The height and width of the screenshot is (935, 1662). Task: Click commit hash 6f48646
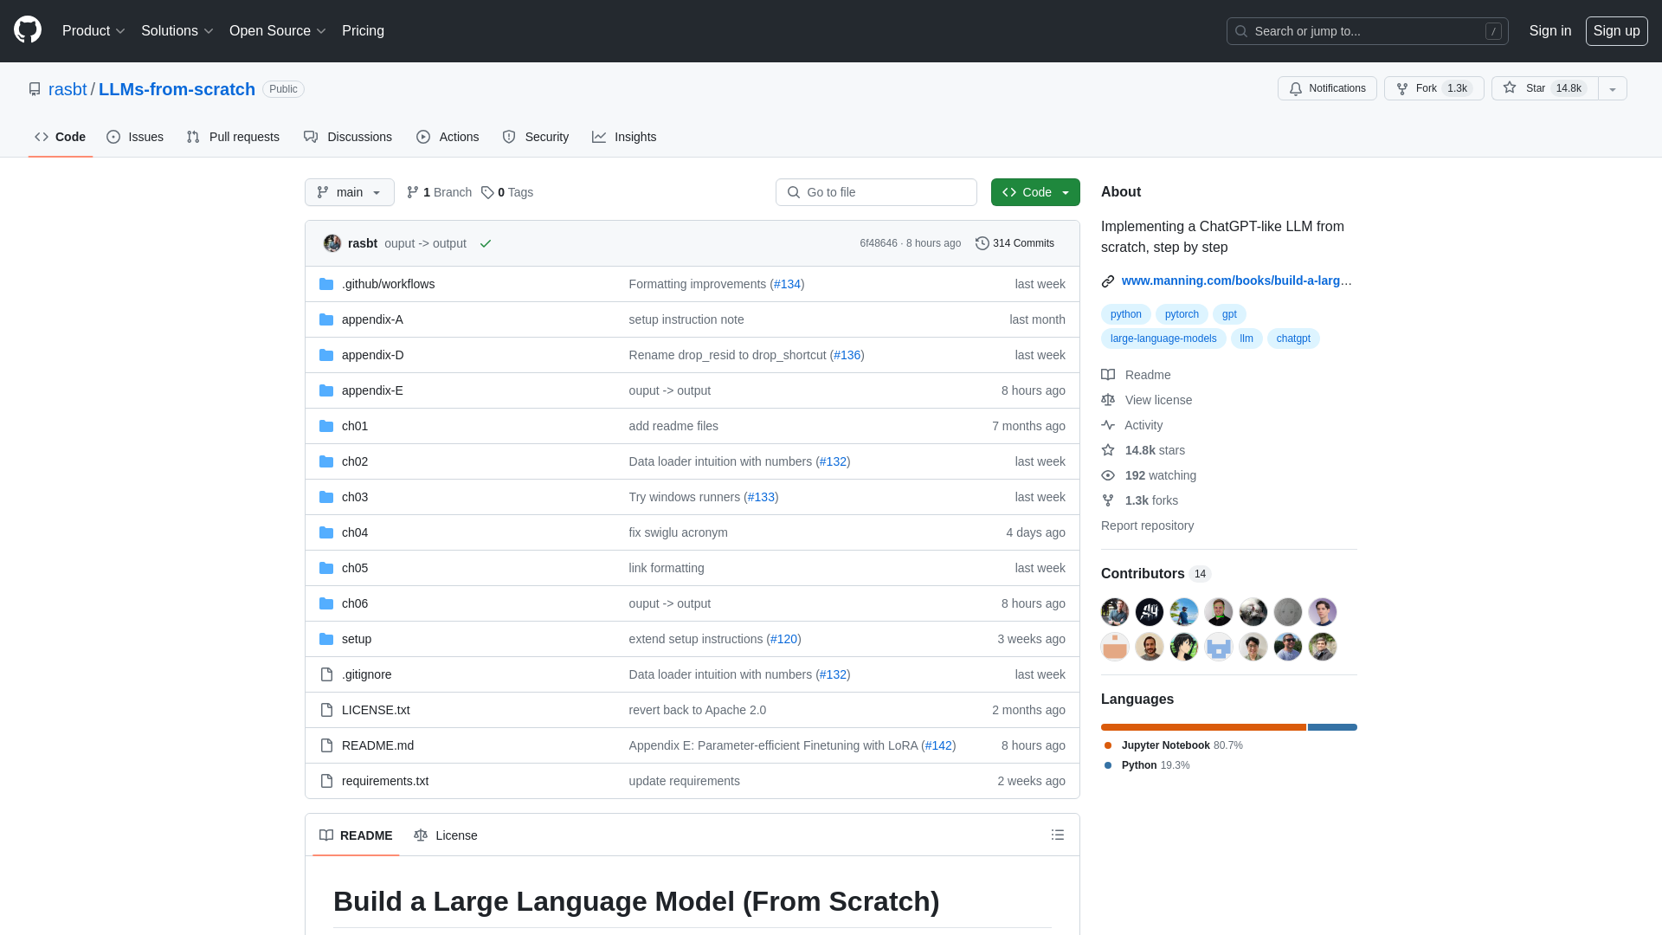pos(879,243)
